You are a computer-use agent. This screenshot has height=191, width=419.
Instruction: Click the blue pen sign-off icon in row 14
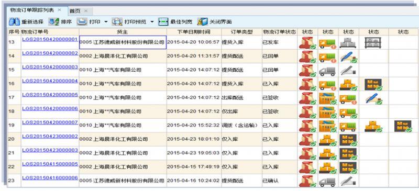point(349,57)
